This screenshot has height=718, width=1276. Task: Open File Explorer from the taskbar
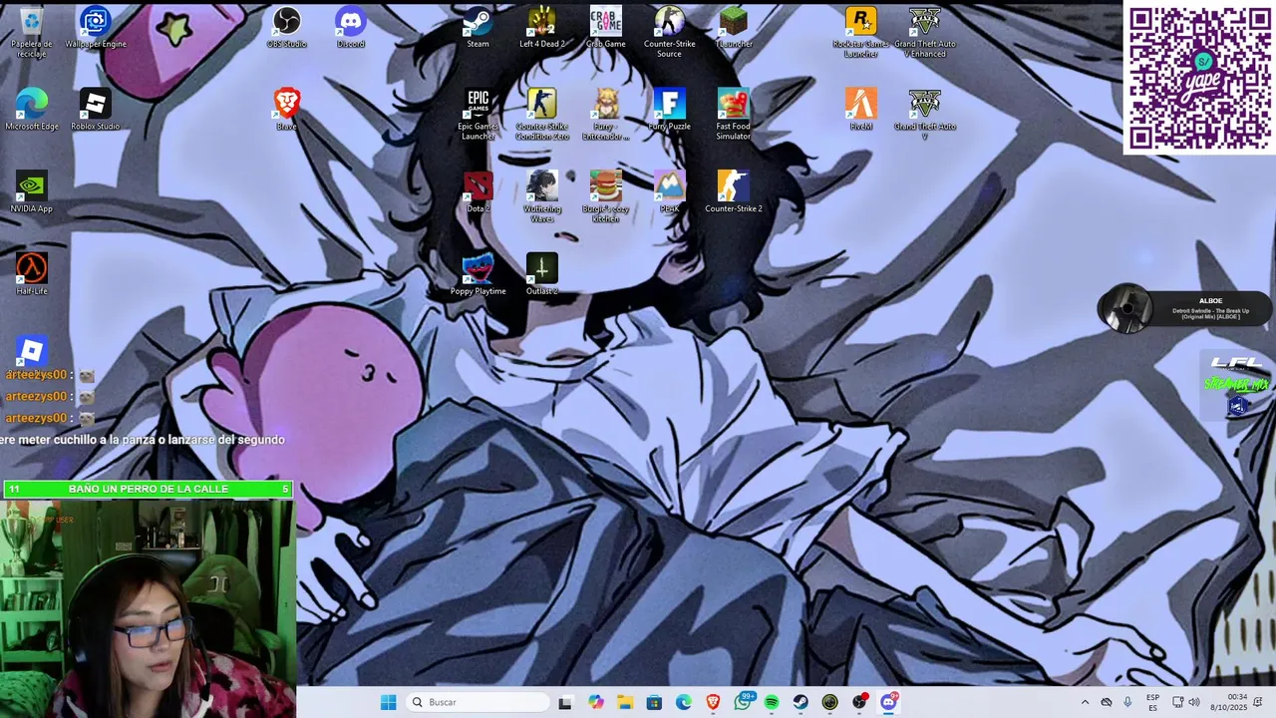[625, 702]
